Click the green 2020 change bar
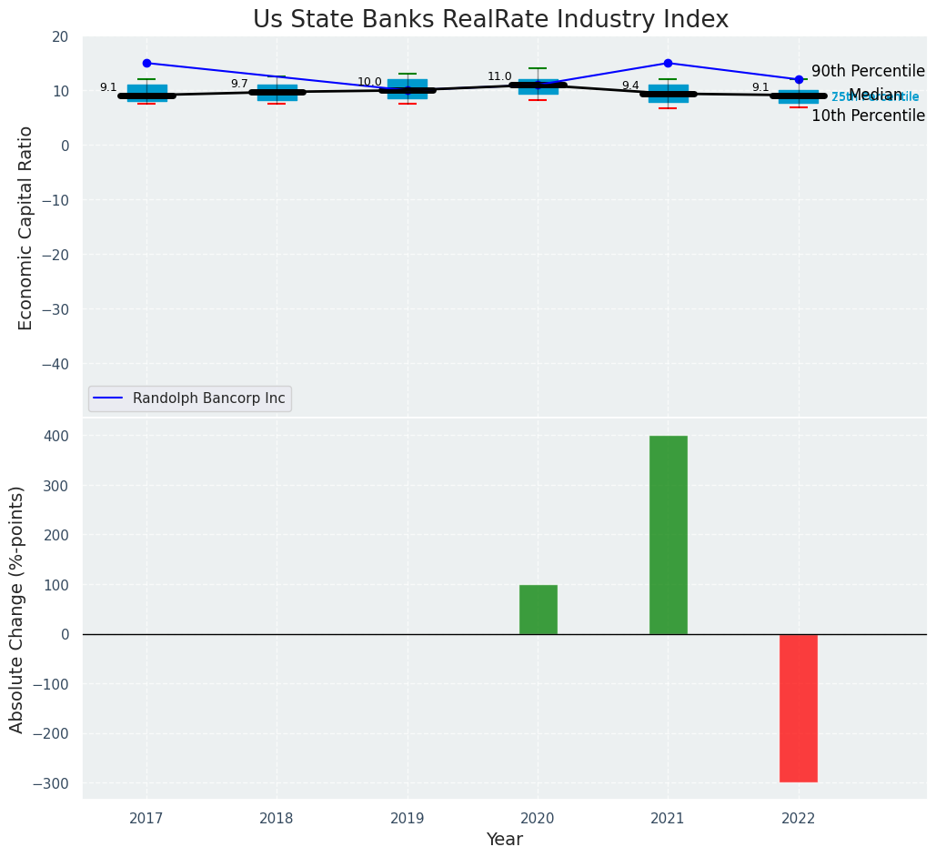This screenshot has width=936, height=857. (538, 609)
